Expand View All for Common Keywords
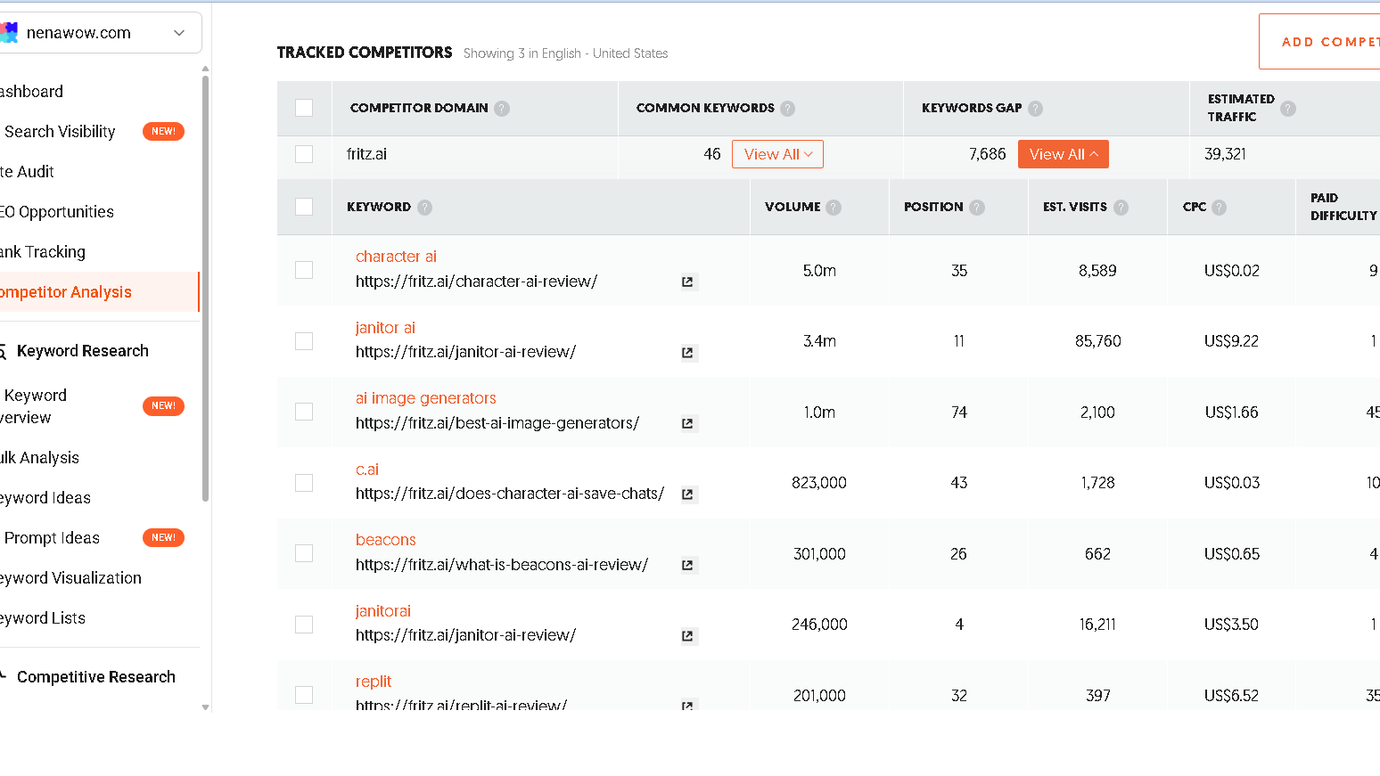The height and width of the screenshot is (776, 1380). (x=776, y=153)
